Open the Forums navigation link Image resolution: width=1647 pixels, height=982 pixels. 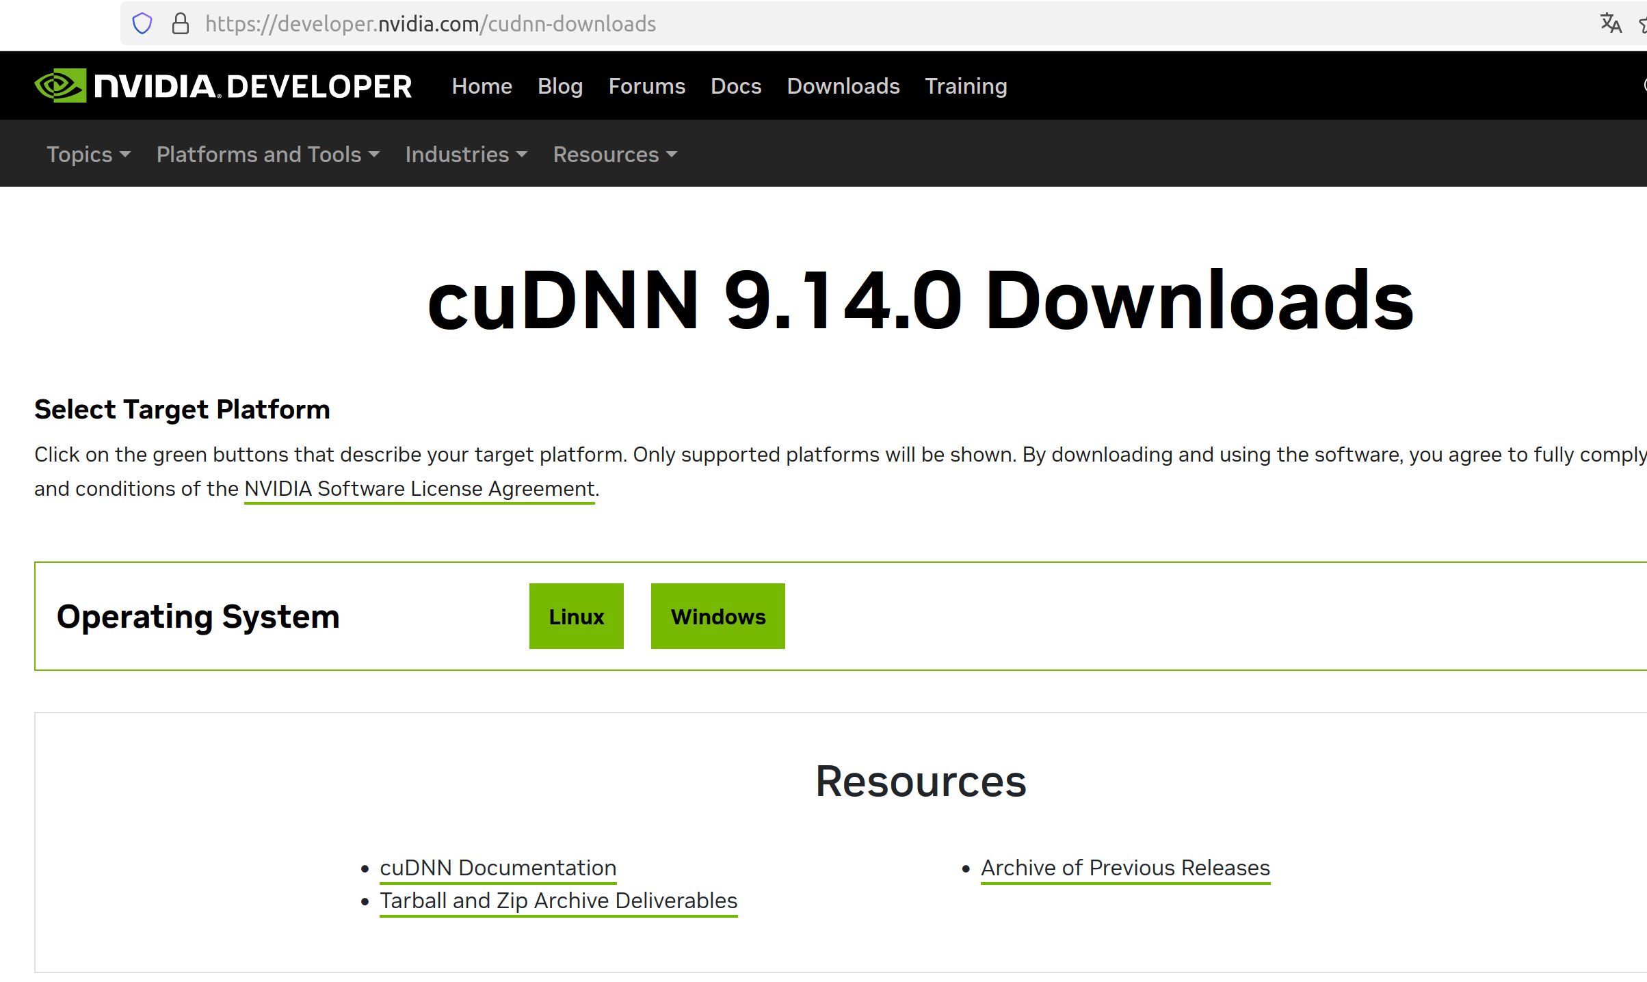pyautogui.click(x=646, y=86)
